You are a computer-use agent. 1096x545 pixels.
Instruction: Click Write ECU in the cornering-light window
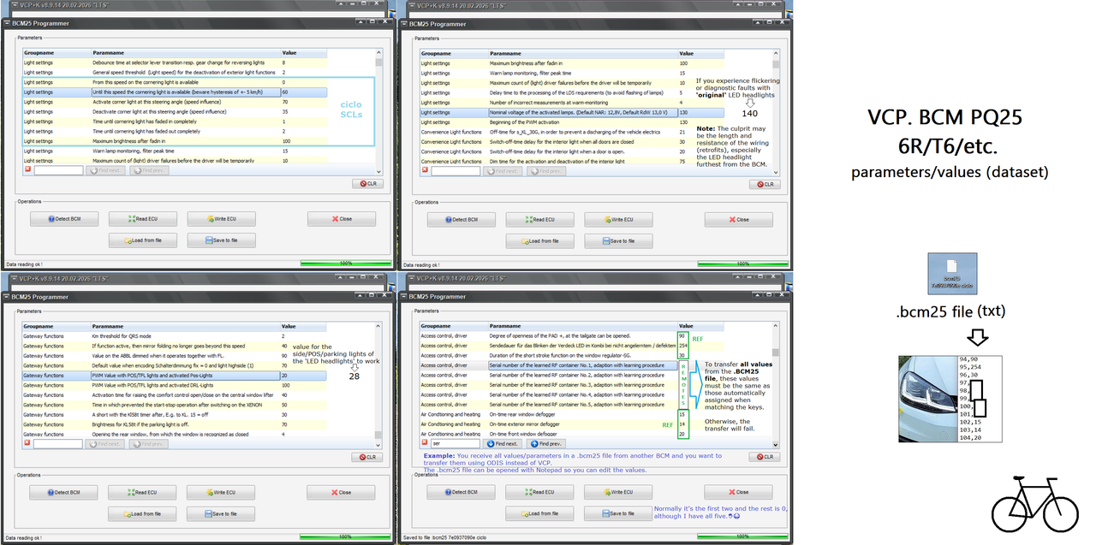[x=222, y=219]
